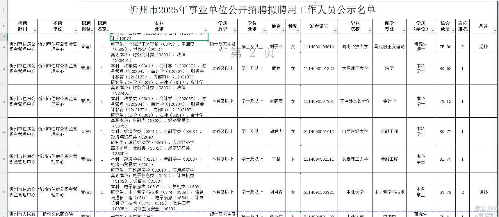Select the 湖南科技大学 cell
Viewport: 499px width, 217px height.
(355, 46)
